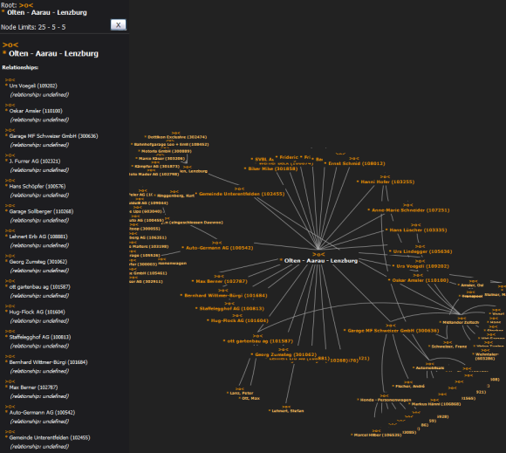Click >o< icon above J. Furrer AG in sidebar
The height and width of the screenshot is (453, 506).
[10, 155]
